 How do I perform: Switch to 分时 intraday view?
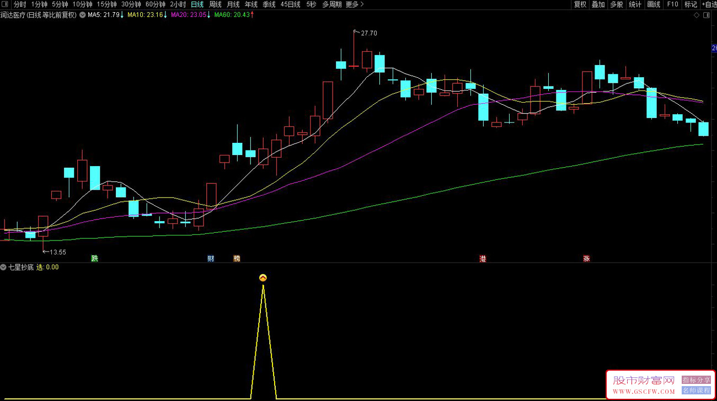20,4
